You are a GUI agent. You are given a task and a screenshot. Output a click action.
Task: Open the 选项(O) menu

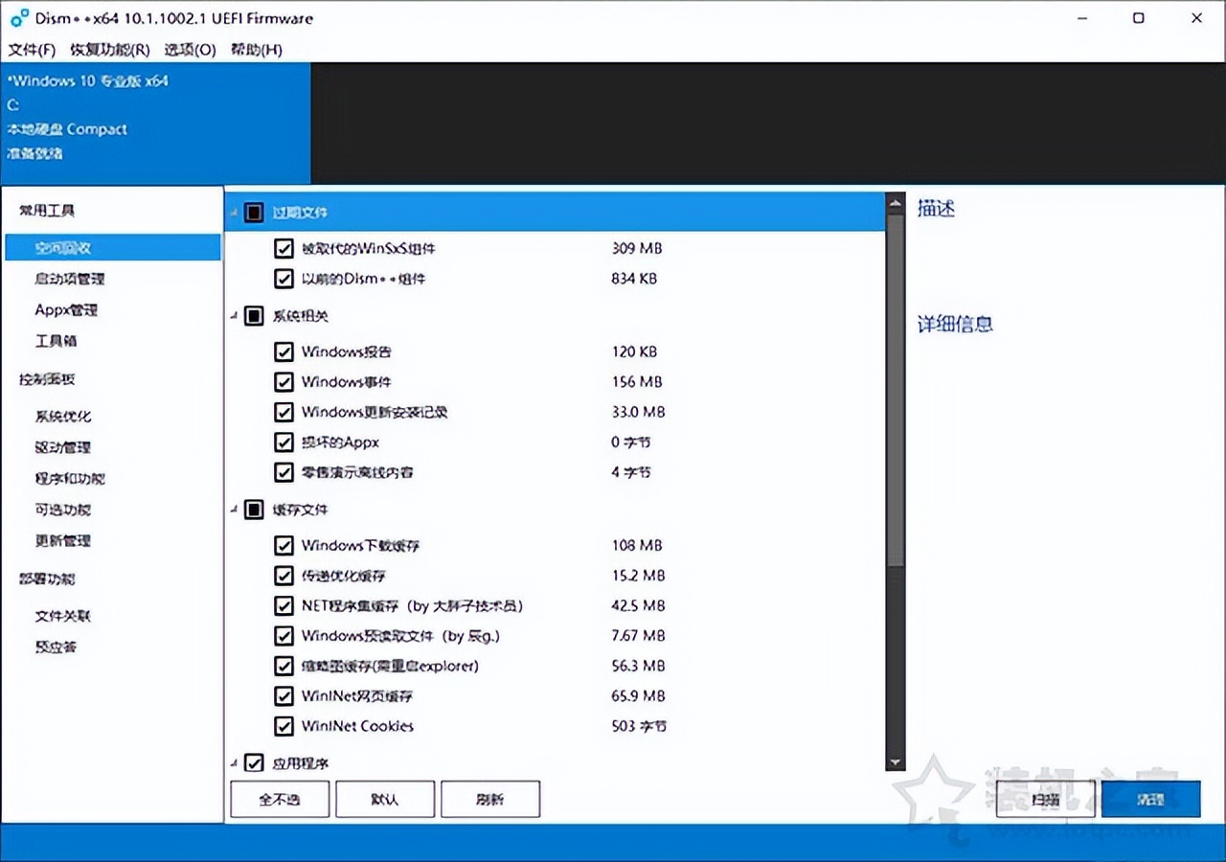point(189,49)
